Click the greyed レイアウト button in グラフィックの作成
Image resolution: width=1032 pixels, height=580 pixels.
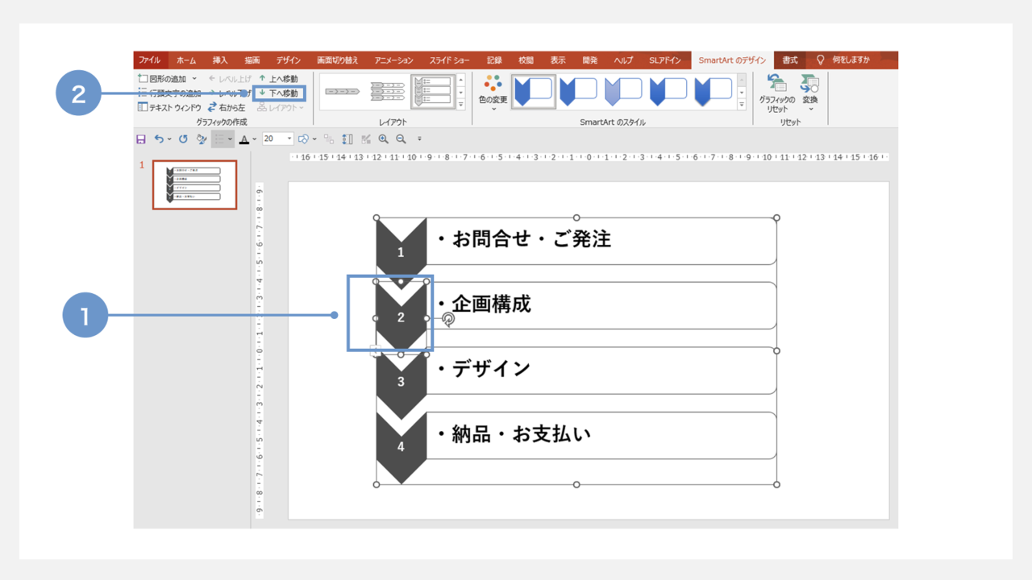pos(281,107)
